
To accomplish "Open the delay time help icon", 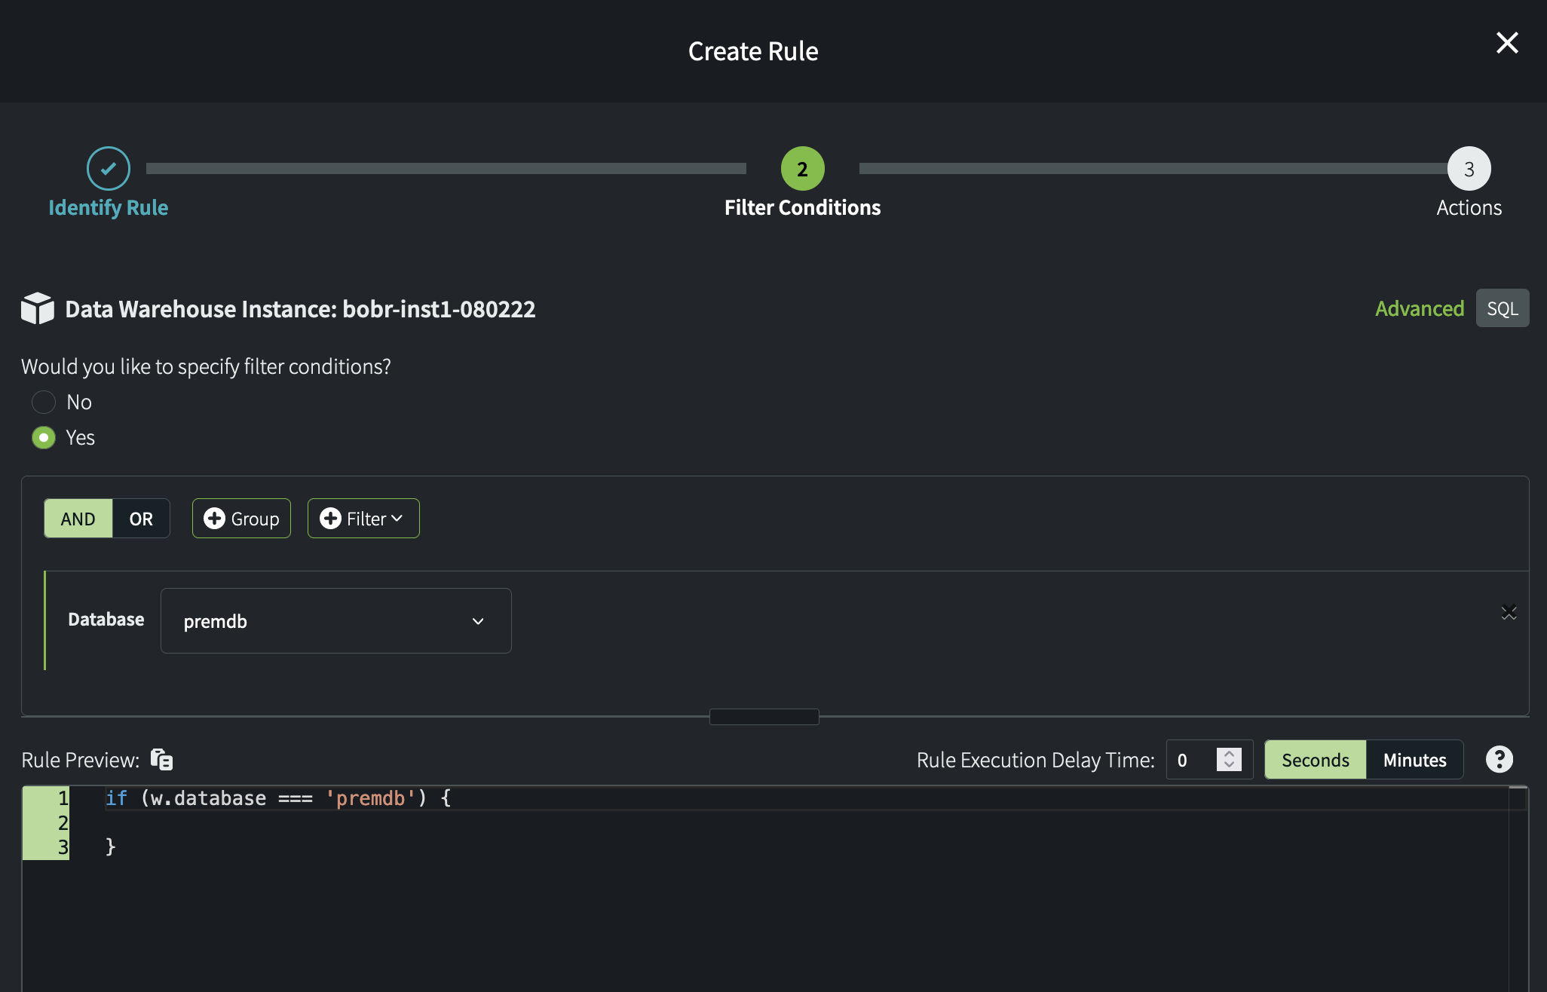I will [x=1499, y=759].
